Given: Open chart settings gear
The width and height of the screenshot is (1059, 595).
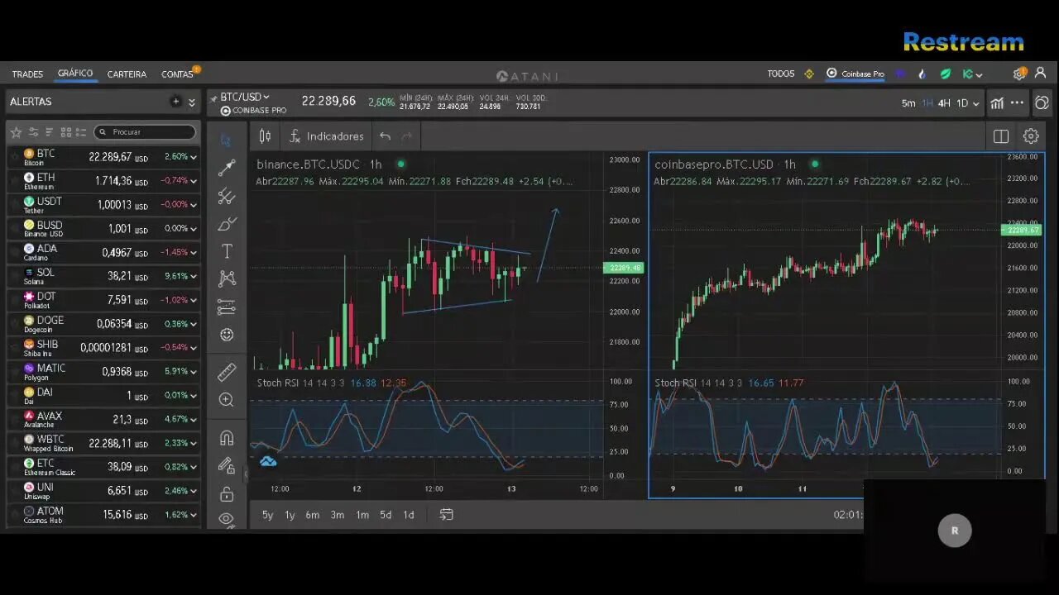Looking at the screenshot, I should point(1031,136).
